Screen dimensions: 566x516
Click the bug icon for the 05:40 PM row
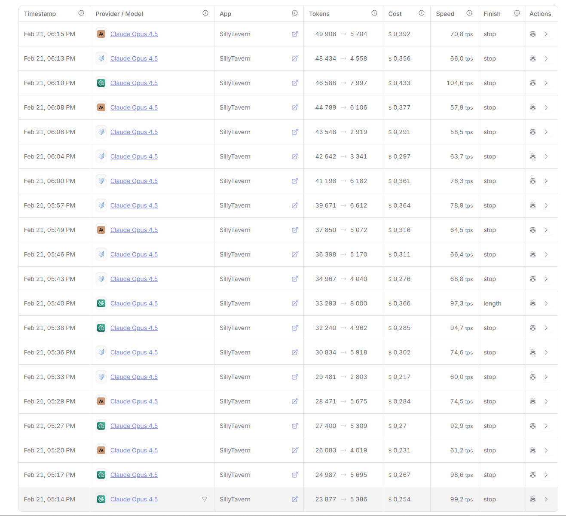click(533, 303)
